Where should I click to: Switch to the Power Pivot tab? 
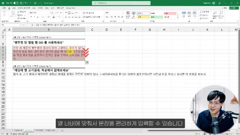click(x=70, y=8)
